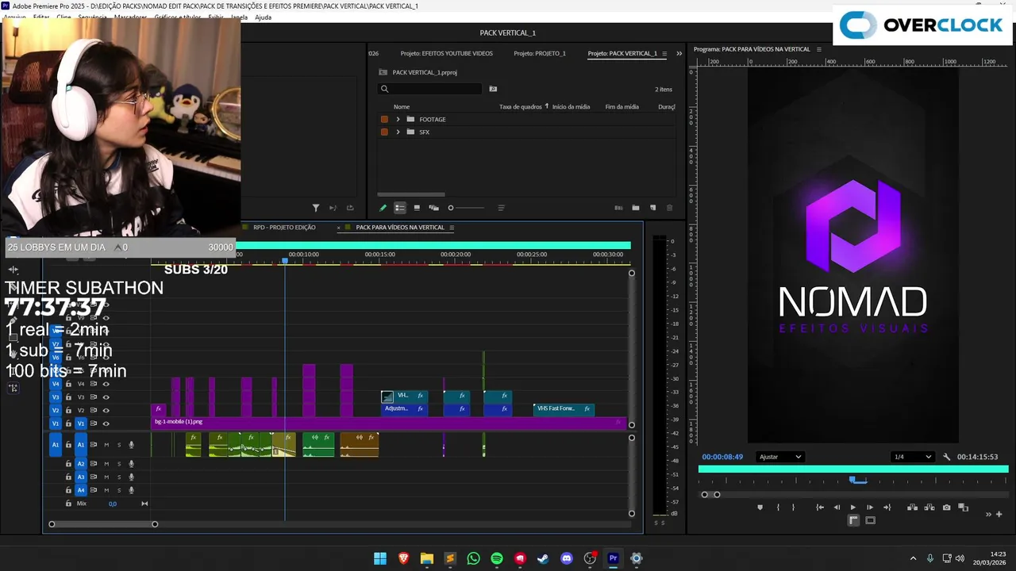Switch Project panel to List View
1016x571 pixels.
click(x=400, y=208)
